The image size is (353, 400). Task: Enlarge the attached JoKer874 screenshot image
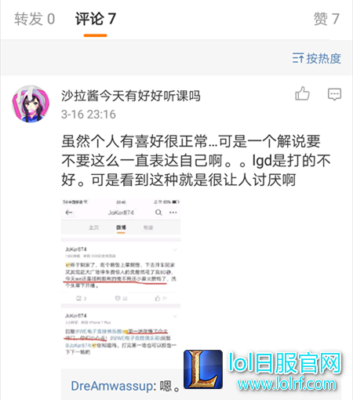(121, 279)
